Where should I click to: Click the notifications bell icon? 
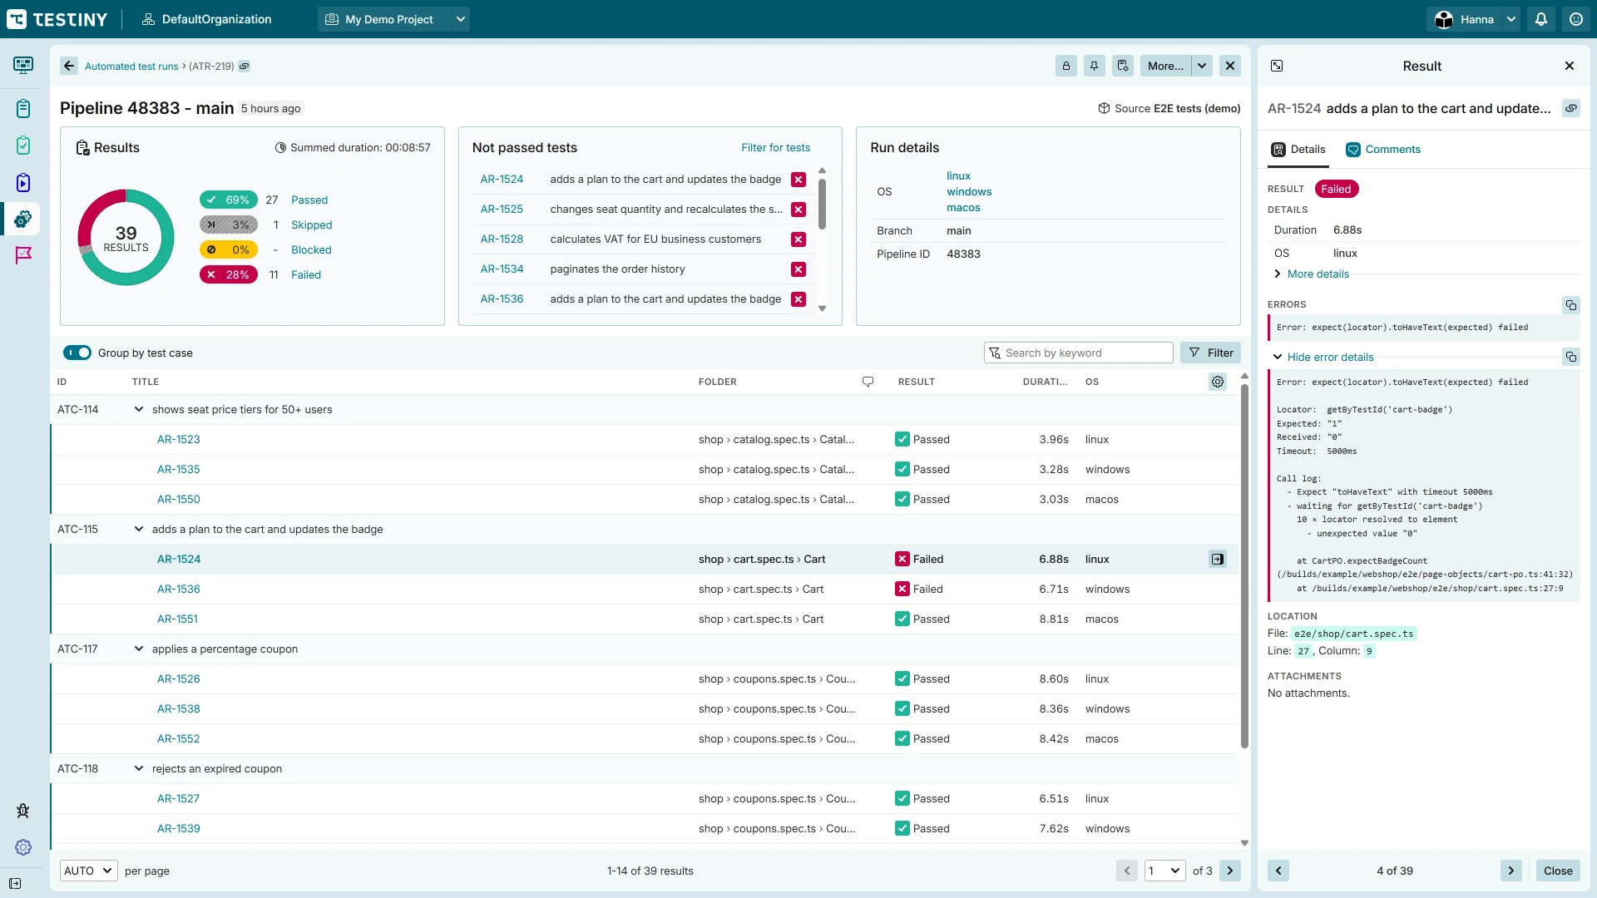tap(1541, 19)
